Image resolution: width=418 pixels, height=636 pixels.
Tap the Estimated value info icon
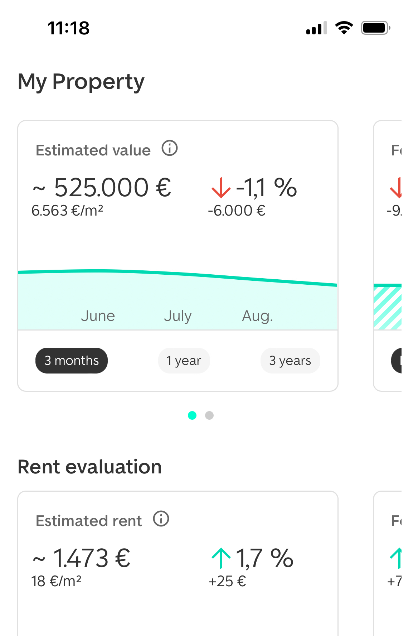(x=170, y=148)
